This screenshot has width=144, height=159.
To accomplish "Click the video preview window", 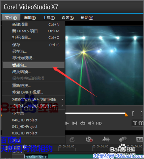I will click(104, 66).
